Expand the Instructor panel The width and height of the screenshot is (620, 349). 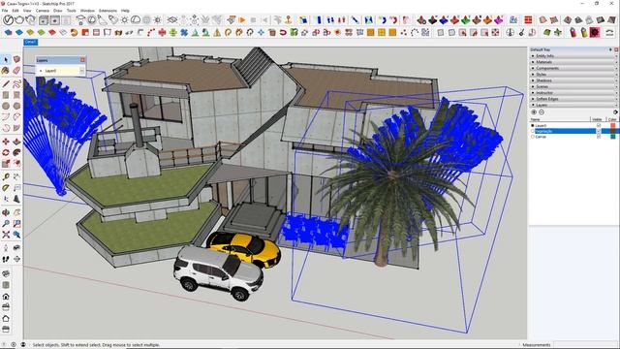click(x=573, y=93)
